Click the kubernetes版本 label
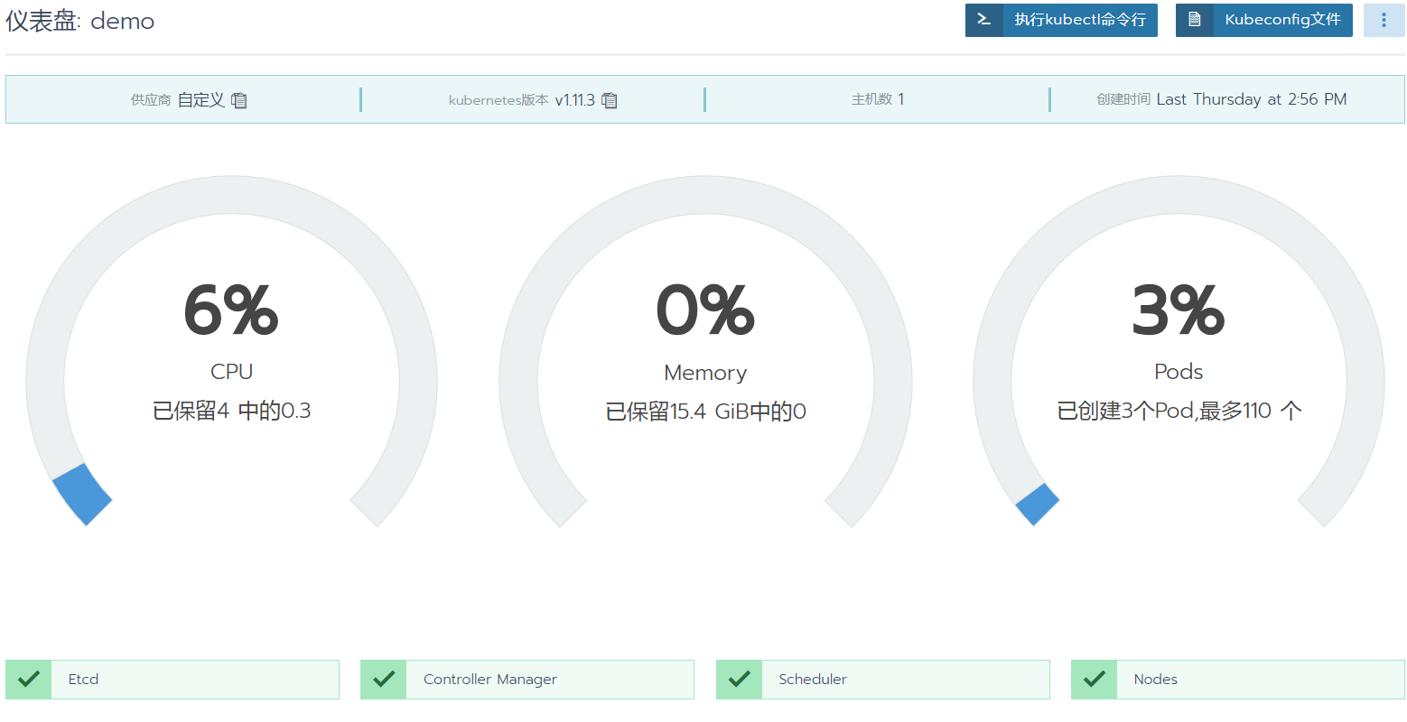Viewport: 1407px width, 722px height. pyautogui.click(x=499, y=100)
